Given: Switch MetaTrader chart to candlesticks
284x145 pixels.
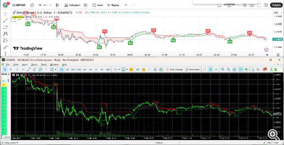Looking at the screenshot, I should (210, 69).
